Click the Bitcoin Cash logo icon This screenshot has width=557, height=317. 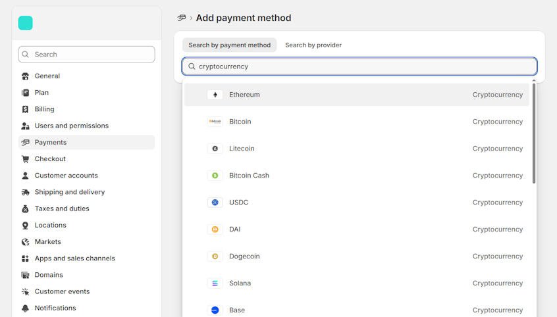point(215,176)
